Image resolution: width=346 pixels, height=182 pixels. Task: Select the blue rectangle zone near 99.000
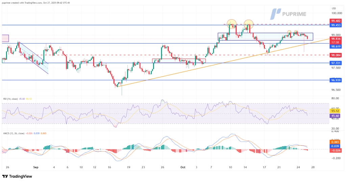tap(265, 37)
